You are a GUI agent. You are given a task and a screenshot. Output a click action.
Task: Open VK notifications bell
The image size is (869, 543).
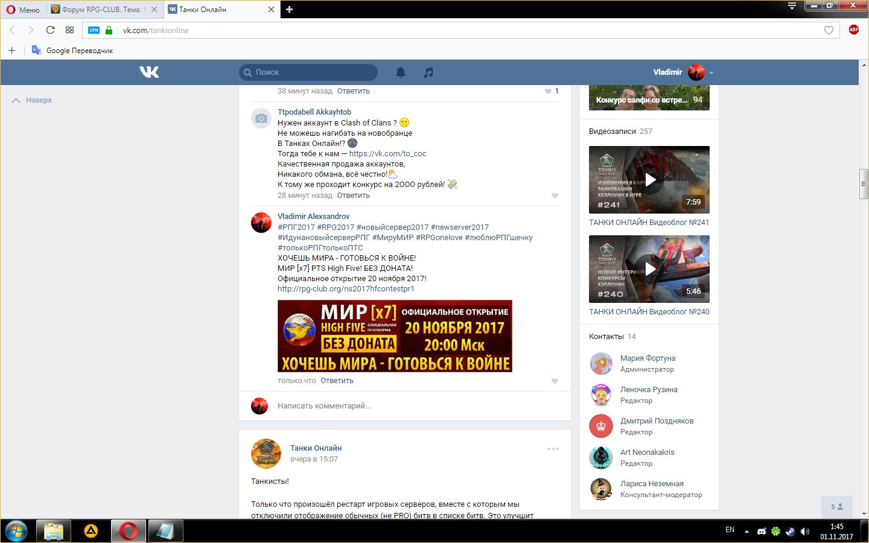401,72
